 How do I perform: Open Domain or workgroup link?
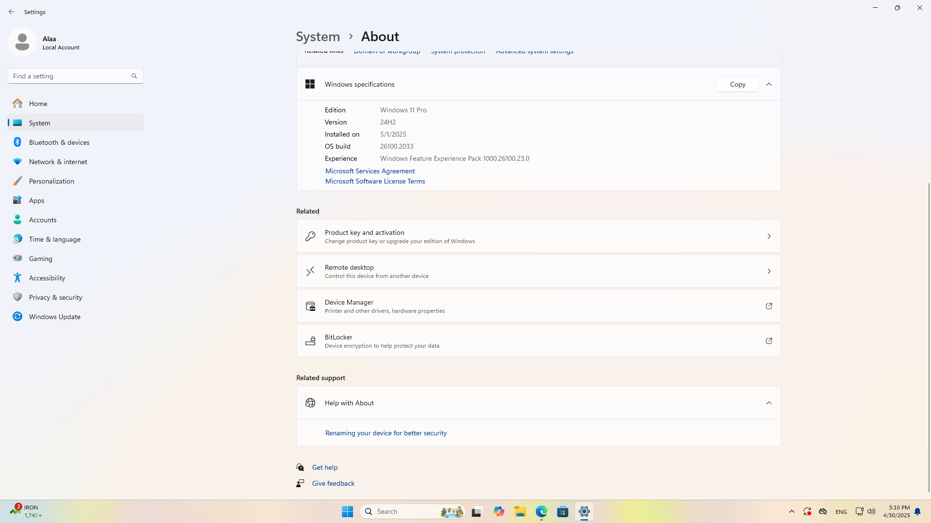click(387, 51)
